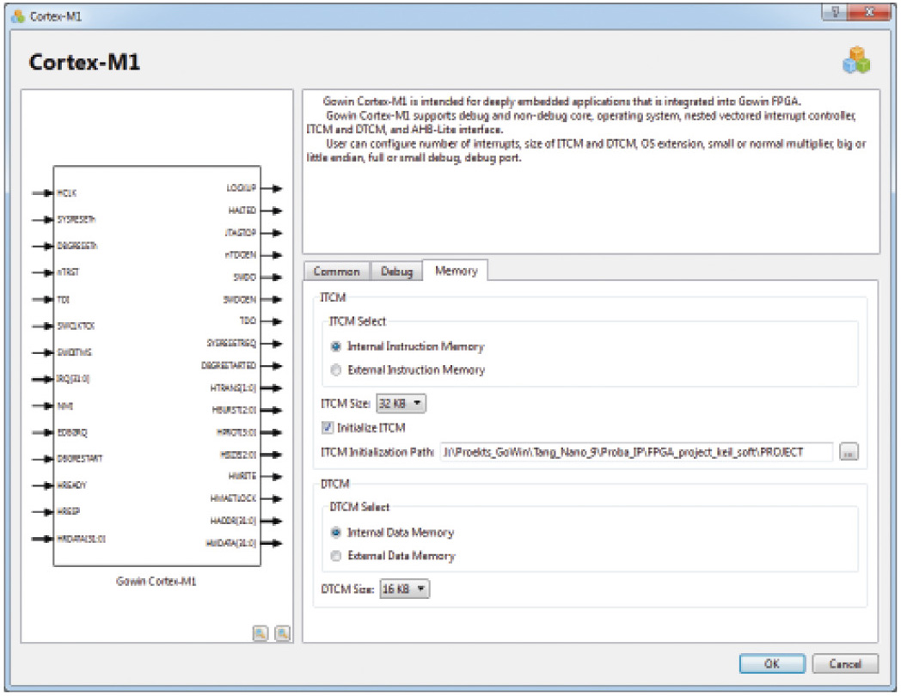The image size is (901, 696).
Task: Click the Cortex-M1 title bar app icon
Action: tap(17, 16)
